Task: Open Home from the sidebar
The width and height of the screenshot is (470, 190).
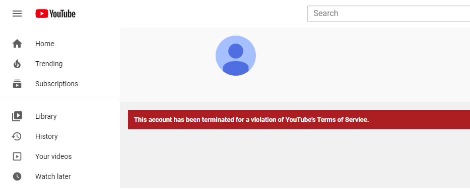Action: click(60, 44)
